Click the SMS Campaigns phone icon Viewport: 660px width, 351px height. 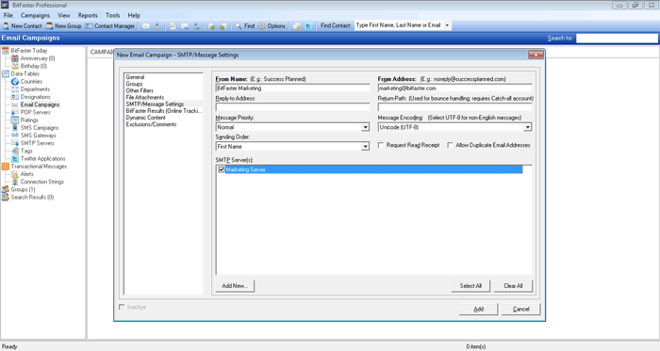(15, 128)
